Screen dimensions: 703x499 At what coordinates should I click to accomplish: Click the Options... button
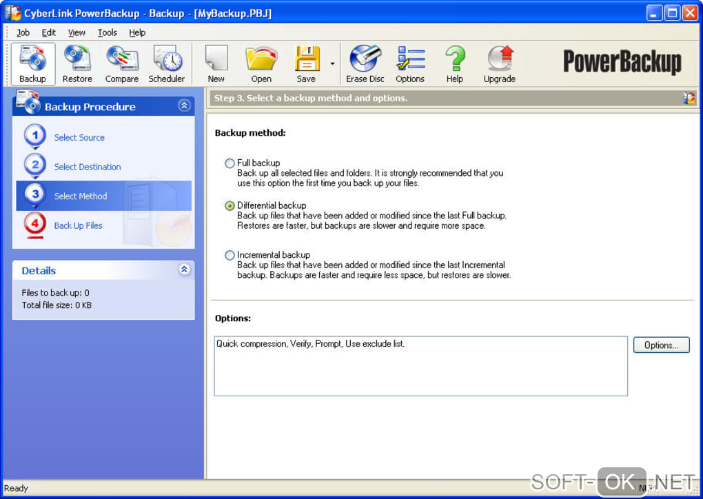[662, 345]
